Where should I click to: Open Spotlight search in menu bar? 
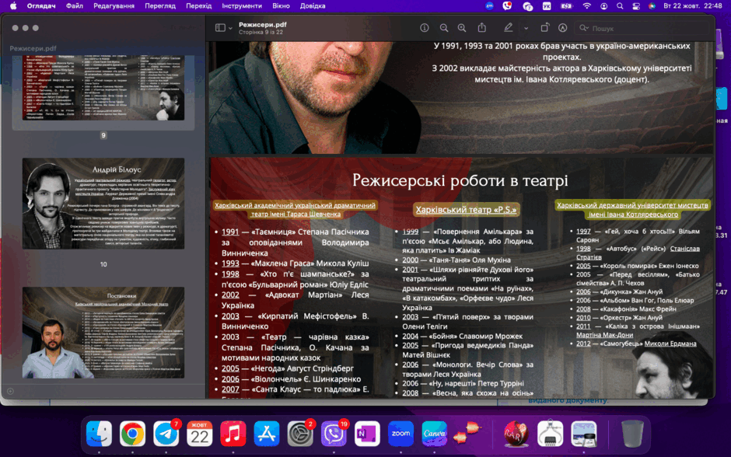620,6
